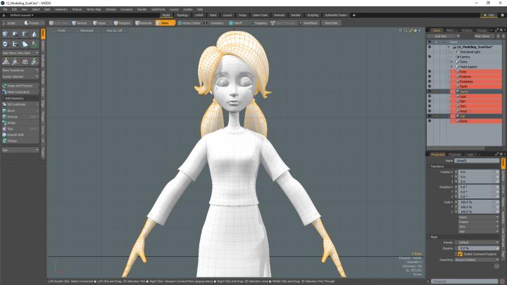Open the Render Default dropdown

tap(477, 242)
